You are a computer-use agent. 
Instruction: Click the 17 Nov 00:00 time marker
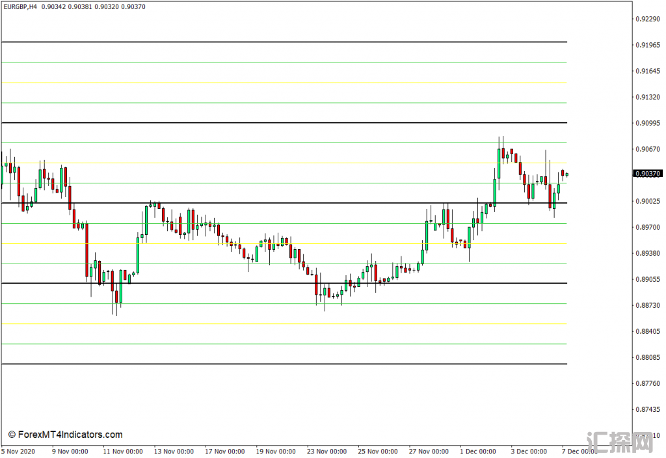[225, 451]
